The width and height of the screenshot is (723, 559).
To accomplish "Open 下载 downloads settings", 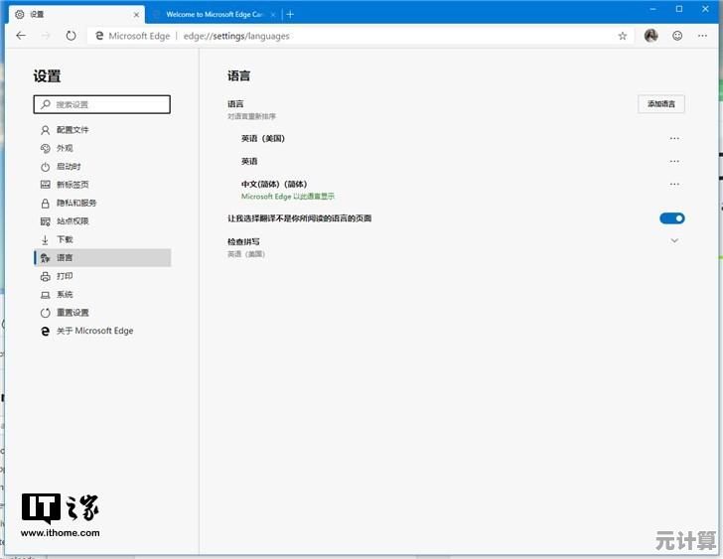I will pyautogui.click(x=102, y=239).
